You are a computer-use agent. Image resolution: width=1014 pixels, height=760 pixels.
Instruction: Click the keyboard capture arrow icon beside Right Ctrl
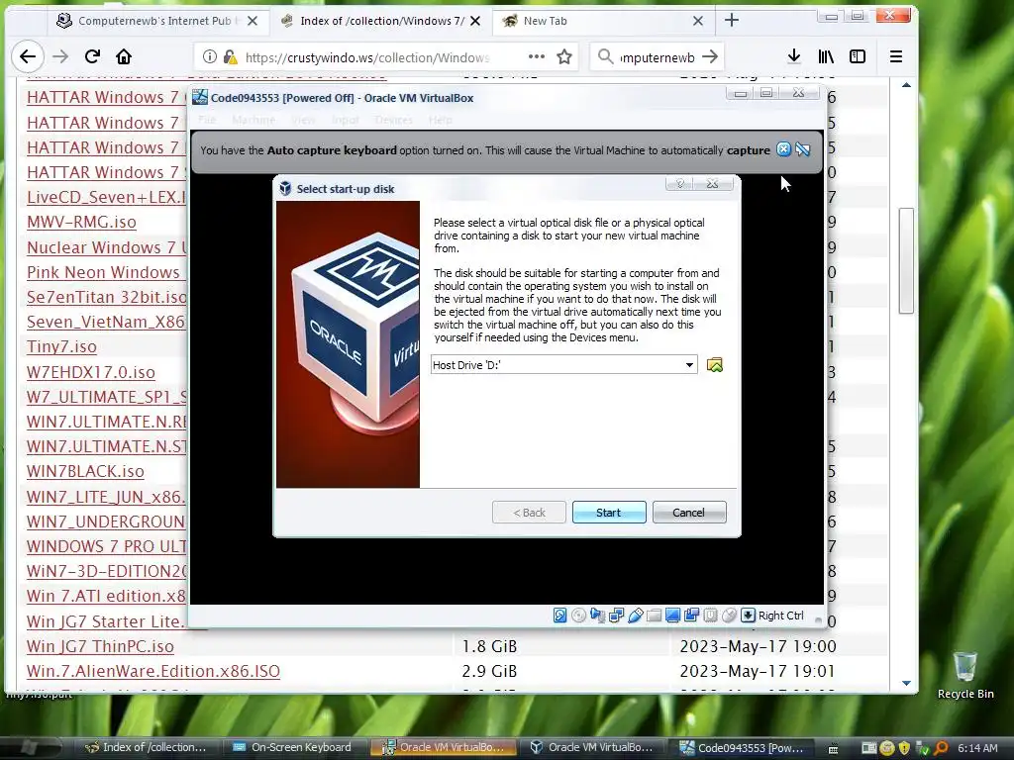point(748,616)
